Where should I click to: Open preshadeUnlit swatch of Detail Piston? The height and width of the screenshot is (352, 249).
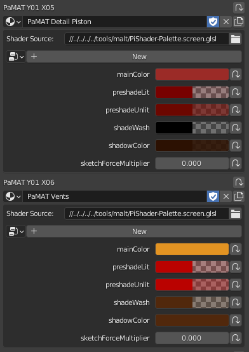pos(192,110)
